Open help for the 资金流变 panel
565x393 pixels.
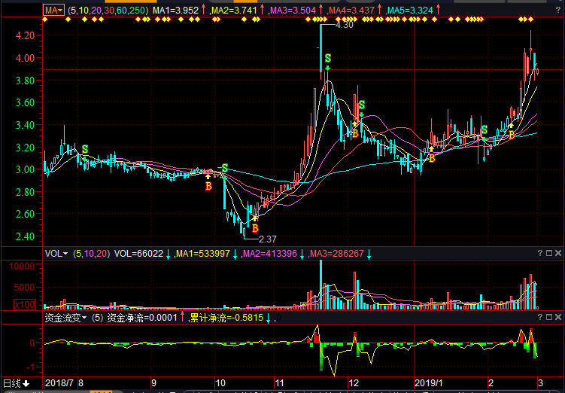[539, 318]
